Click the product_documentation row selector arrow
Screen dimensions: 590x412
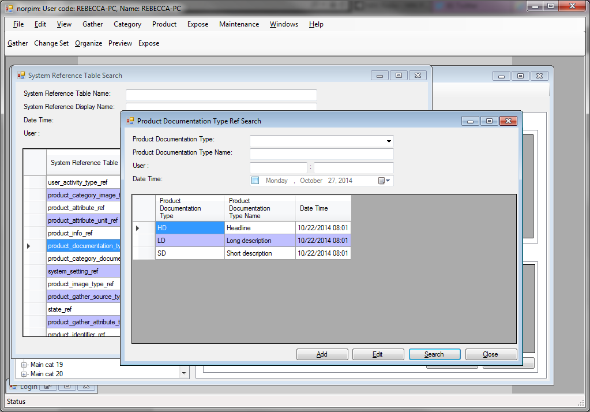(29, 246)
